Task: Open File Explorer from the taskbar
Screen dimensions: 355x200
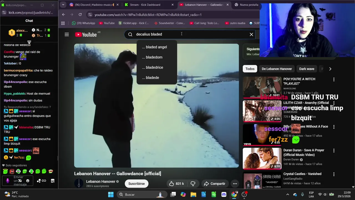Action: (x=193, y=194)
